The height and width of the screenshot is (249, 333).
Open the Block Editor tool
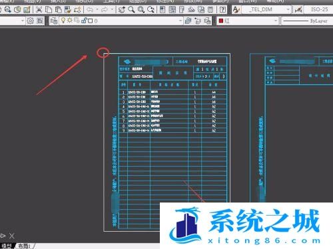click(77, 9)
